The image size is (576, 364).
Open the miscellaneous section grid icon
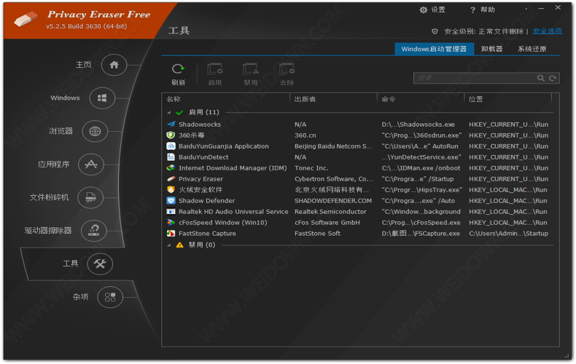click(110, 297)
